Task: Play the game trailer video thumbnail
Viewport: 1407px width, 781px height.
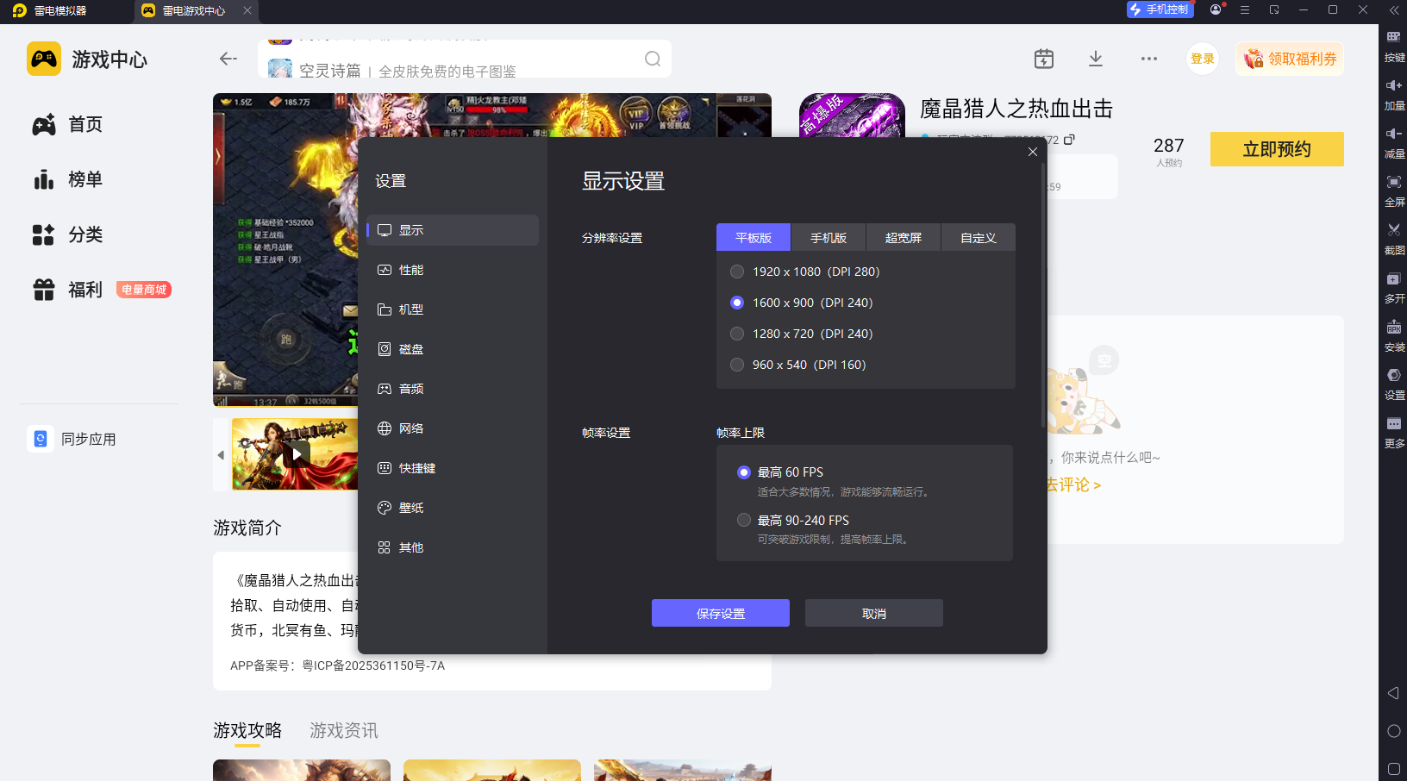Action: (296, 454)
